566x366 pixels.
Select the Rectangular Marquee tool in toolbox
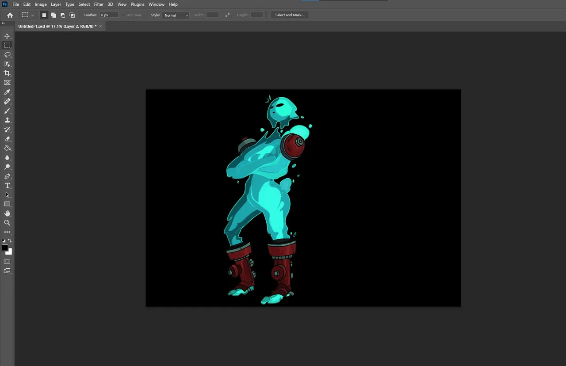click(x=7, y=46)
